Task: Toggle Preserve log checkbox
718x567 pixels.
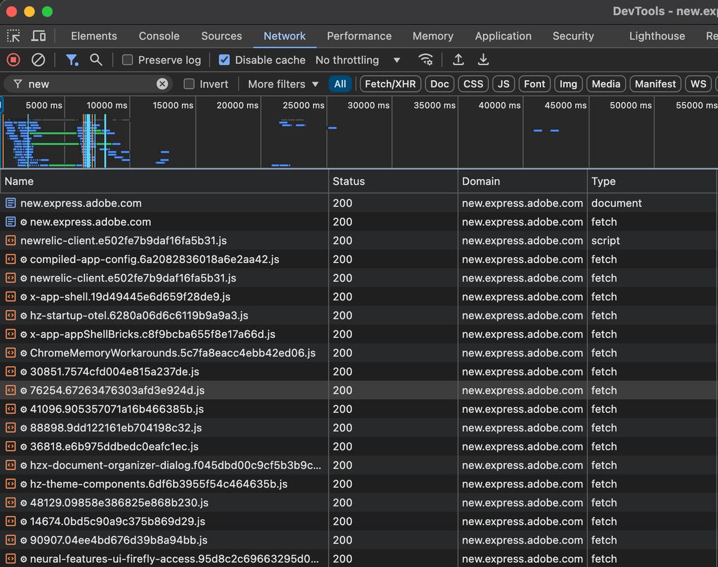Action: click(127, 60)
